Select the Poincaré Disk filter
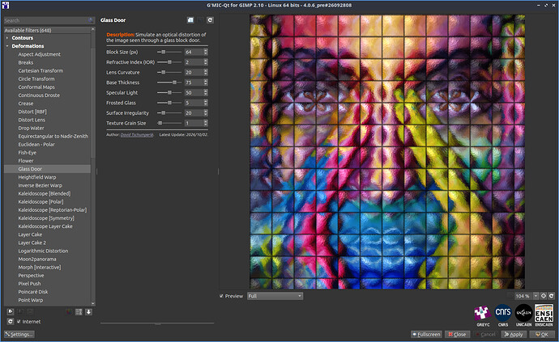 32,291
